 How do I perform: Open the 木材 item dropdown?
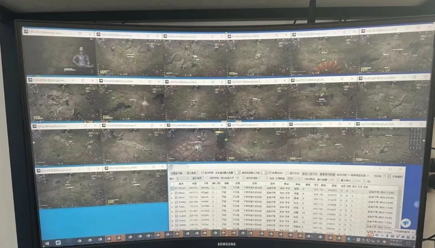[x=294, y=179]
